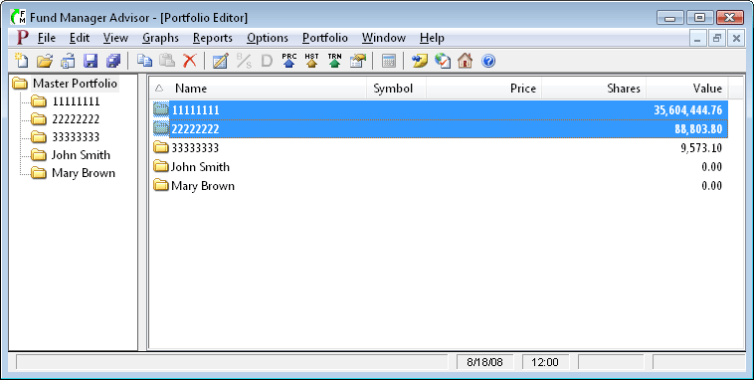The image size is (754, 380).
Task: Sort by the Value column header
Action: 687,89
